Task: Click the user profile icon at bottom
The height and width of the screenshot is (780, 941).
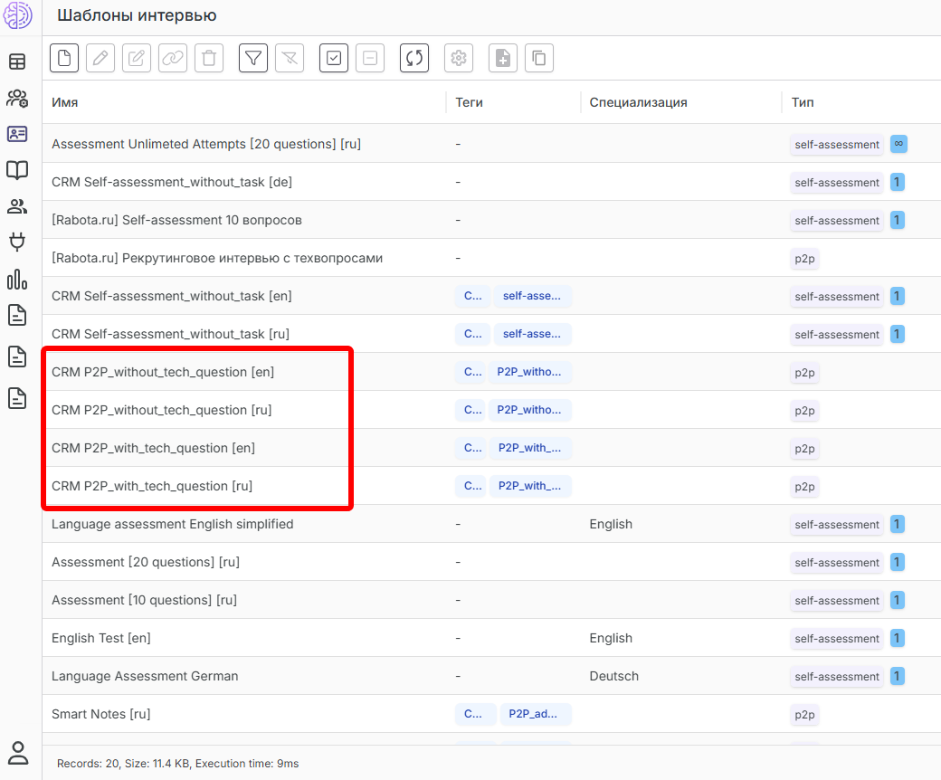Action: (x=17, y=753)
